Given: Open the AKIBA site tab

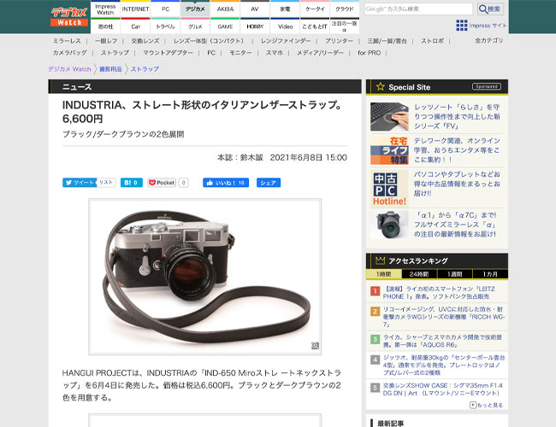Looking at the screenshot, I should (x=225, y=9).
